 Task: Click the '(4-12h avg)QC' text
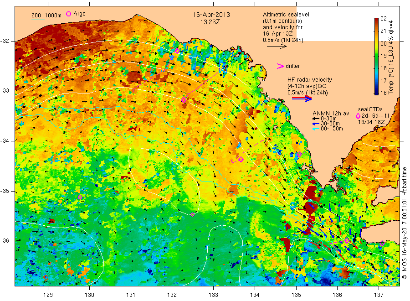[307, 86]
